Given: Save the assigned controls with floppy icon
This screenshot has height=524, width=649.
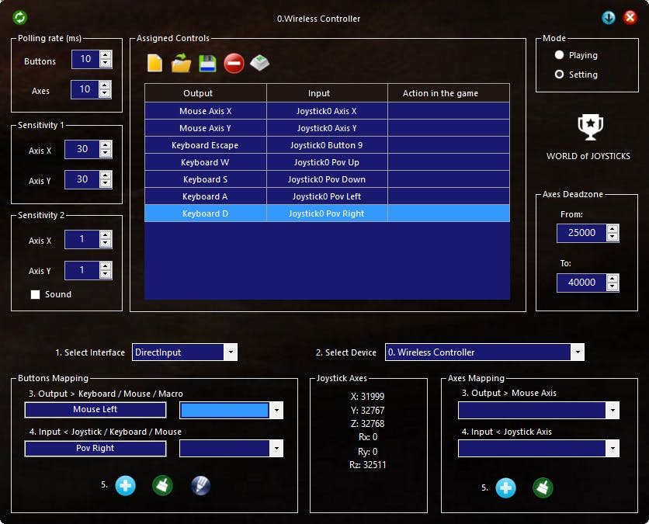Looking at the screenshot, I should (x=207, y=64).
